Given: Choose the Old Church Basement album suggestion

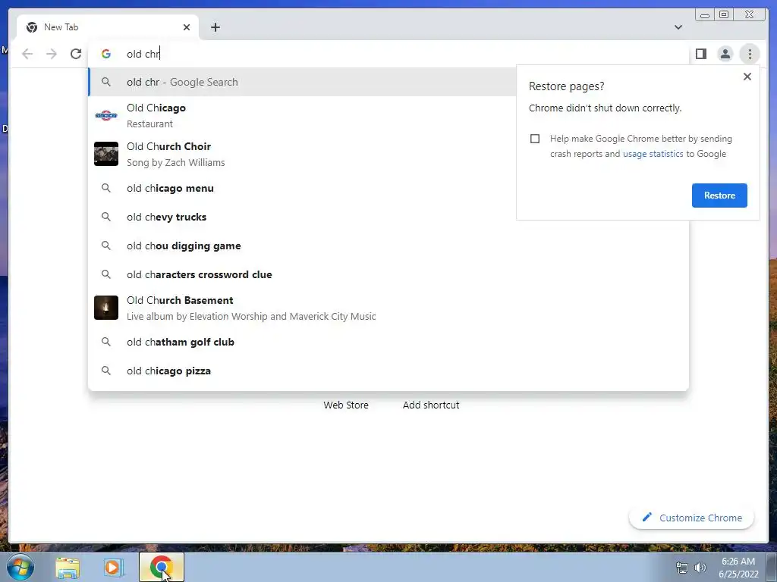Looking at the screenshot, I should tap(388, 308).
